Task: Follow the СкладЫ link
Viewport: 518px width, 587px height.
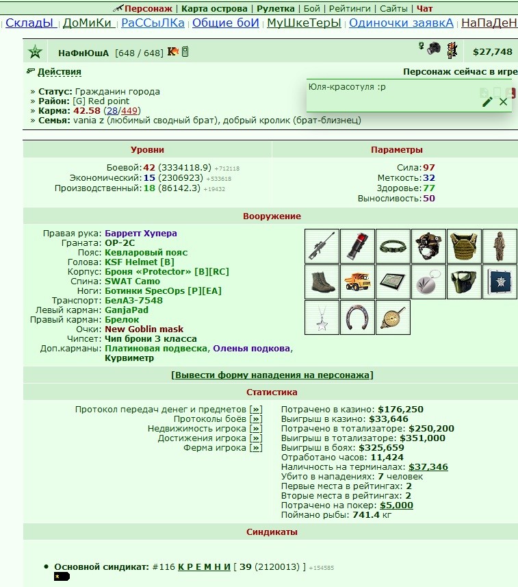Action: click(x=31, y=23)
